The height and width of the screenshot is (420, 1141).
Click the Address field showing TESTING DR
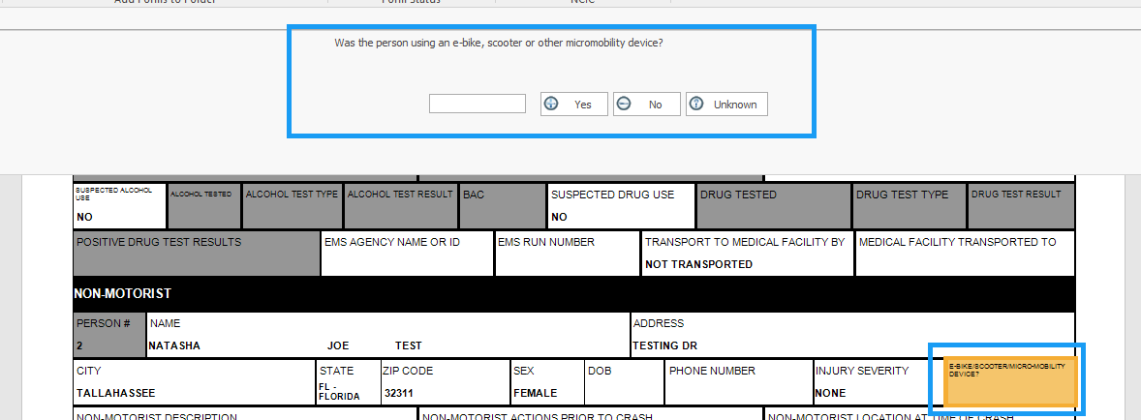tap(852, 335)
